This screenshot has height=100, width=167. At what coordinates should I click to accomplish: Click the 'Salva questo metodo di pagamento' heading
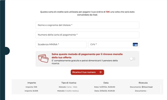[x=87, y=56]
